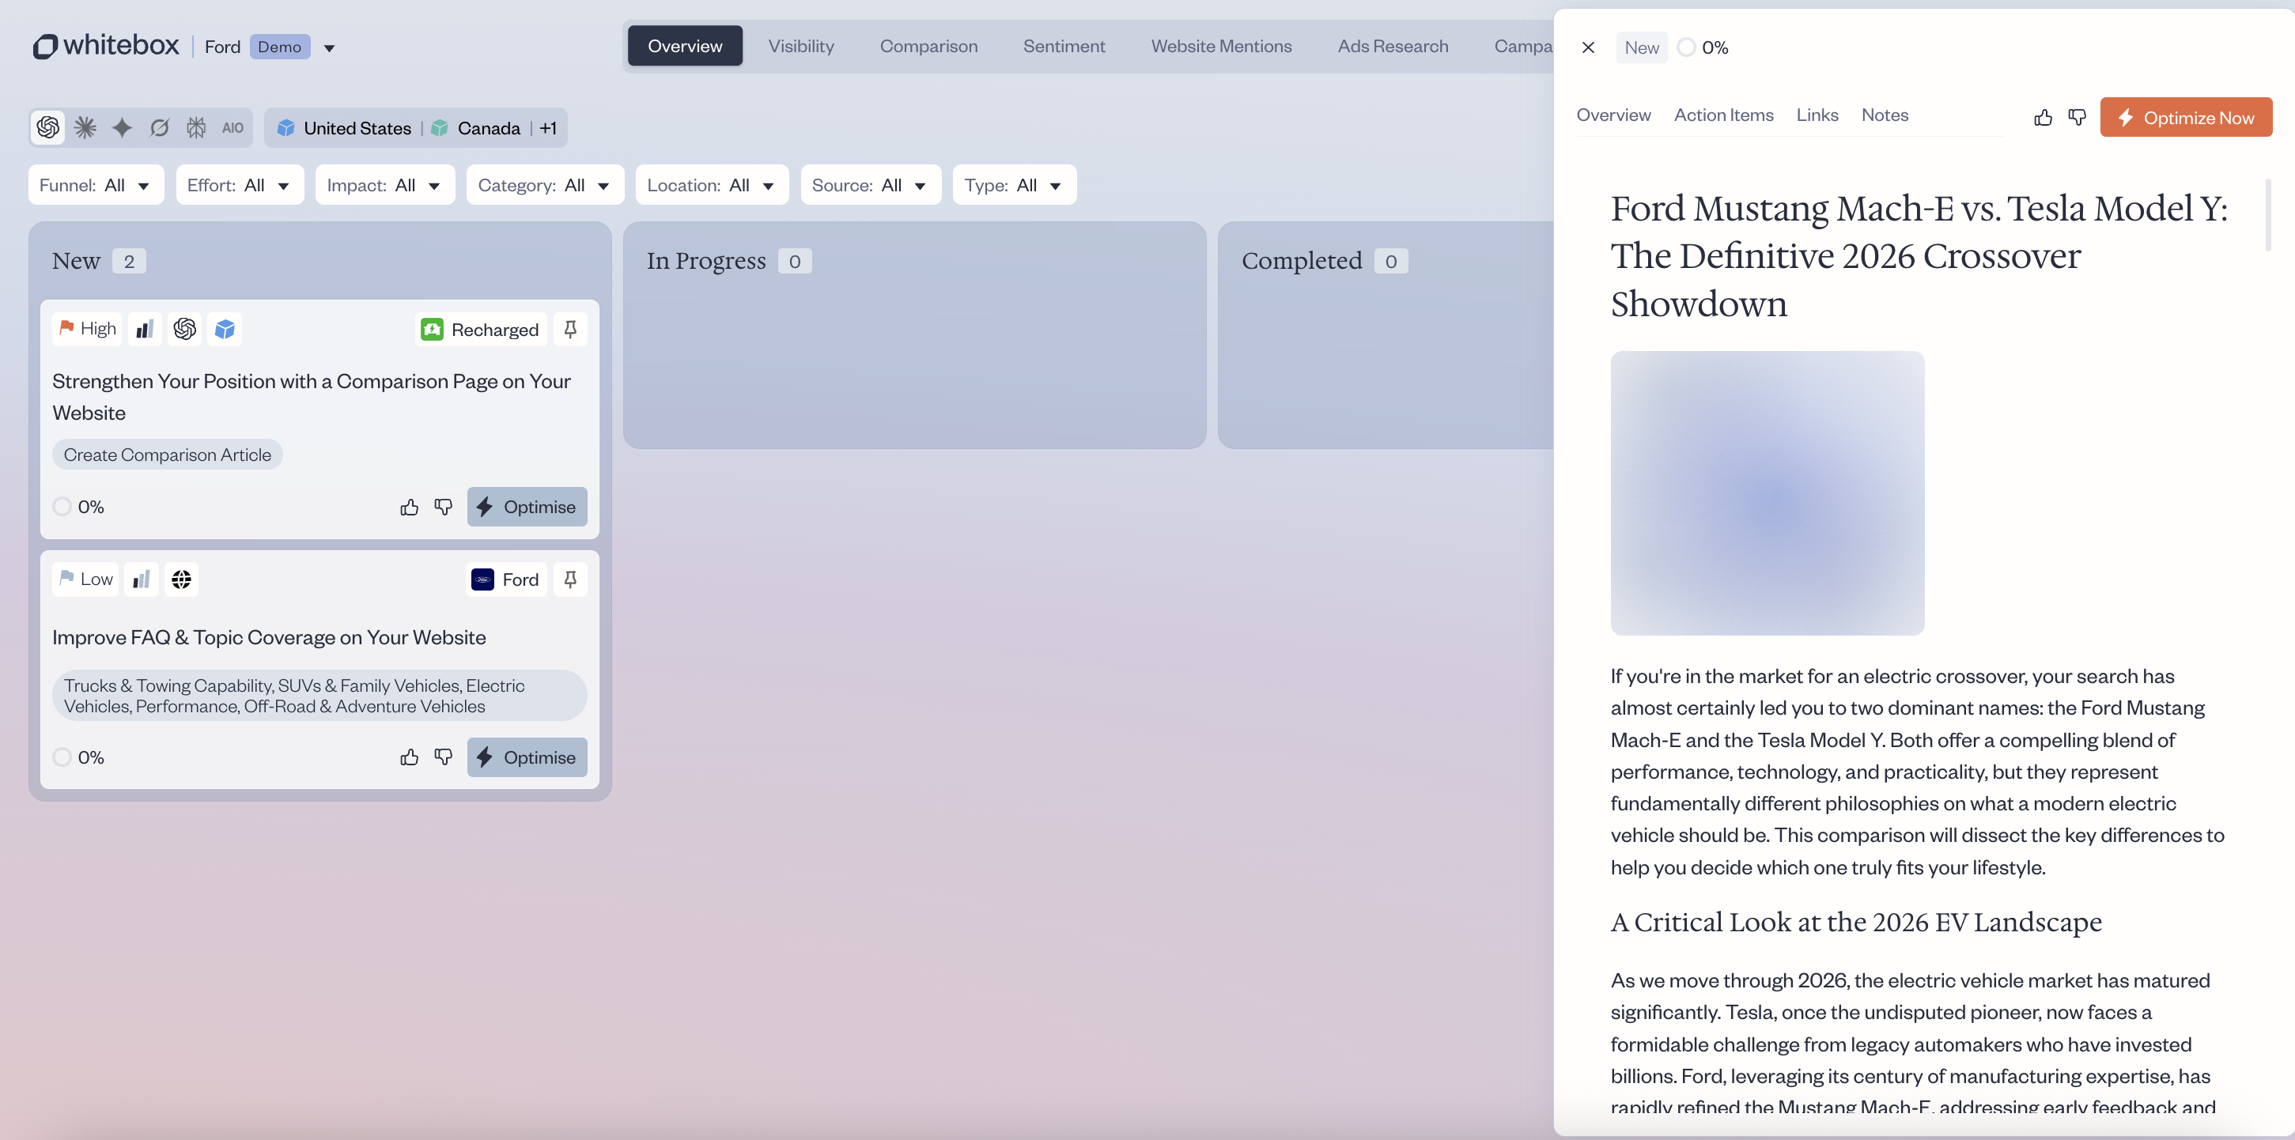Click the effort bars icon on FAQ card
The image size is (2295, 1140).
142,579
